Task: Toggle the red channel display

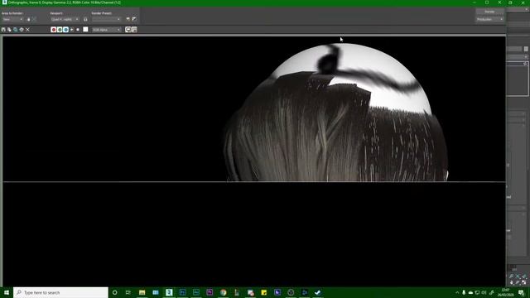Action: pos(53,30)
